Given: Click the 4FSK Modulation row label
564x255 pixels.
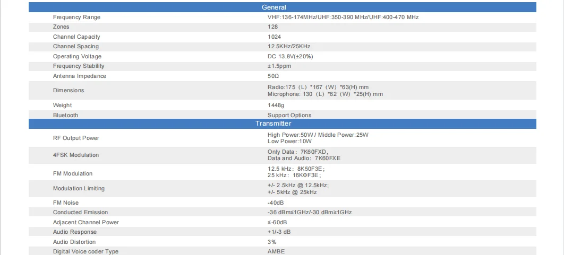Looking at the screenshot, I should tap(76, 155).
